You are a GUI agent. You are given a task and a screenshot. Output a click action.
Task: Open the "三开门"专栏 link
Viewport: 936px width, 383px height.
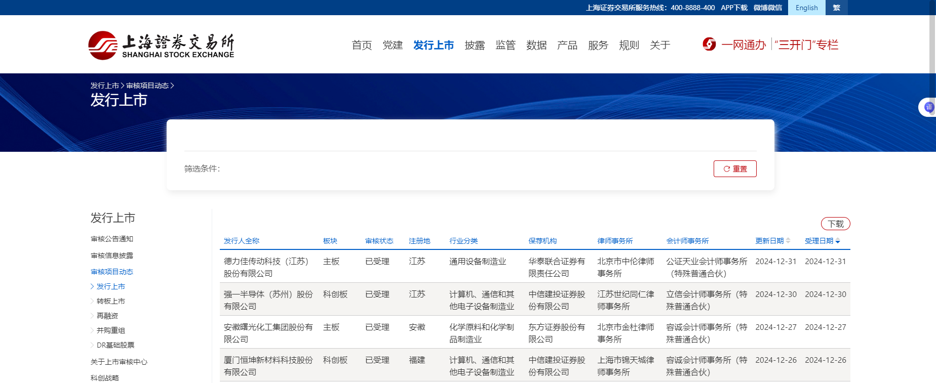pyautogui.click(x=806, y=45)
